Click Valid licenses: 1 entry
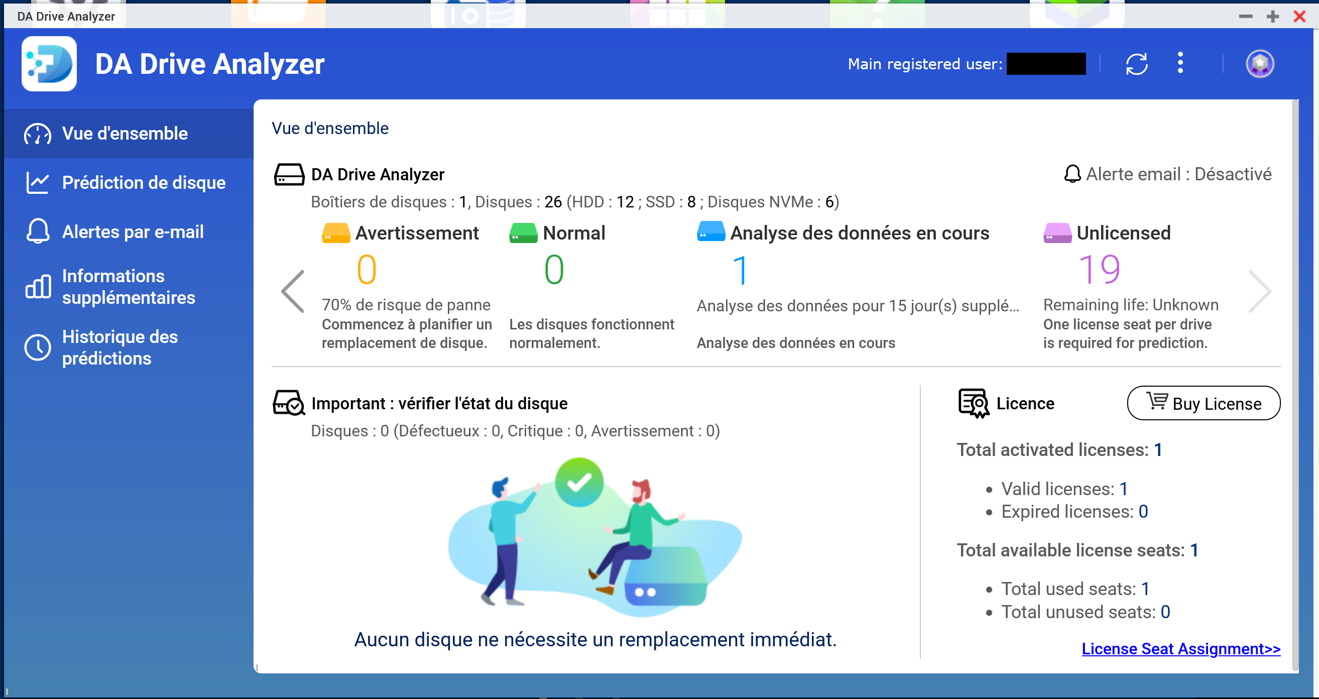This screenshot has width=1319, height=699. tap(1064, 489)
